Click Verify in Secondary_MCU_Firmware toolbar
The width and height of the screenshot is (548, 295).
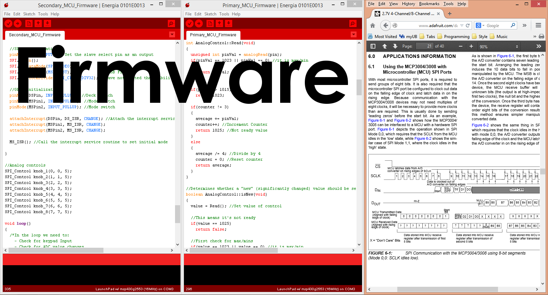click(x=9, y=23)
